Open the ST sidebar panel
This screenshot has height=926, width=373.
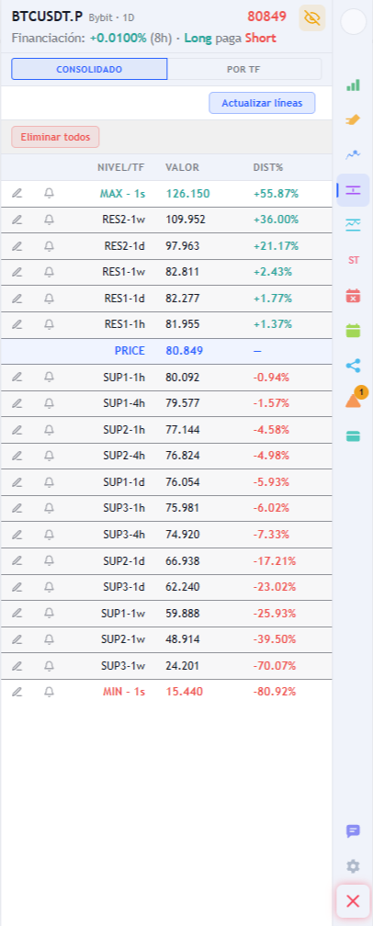point(353,260)
